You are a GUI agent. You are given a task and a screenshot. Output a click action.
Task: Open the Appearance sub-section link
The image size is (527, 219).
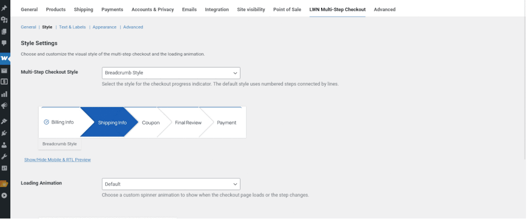[x=104, y=27]
